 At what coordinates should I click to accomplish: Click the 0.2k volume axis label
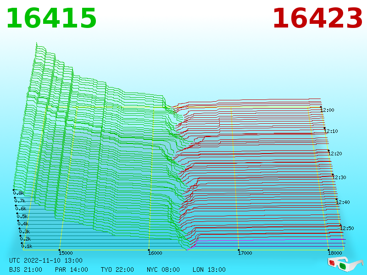click(25, 239)
